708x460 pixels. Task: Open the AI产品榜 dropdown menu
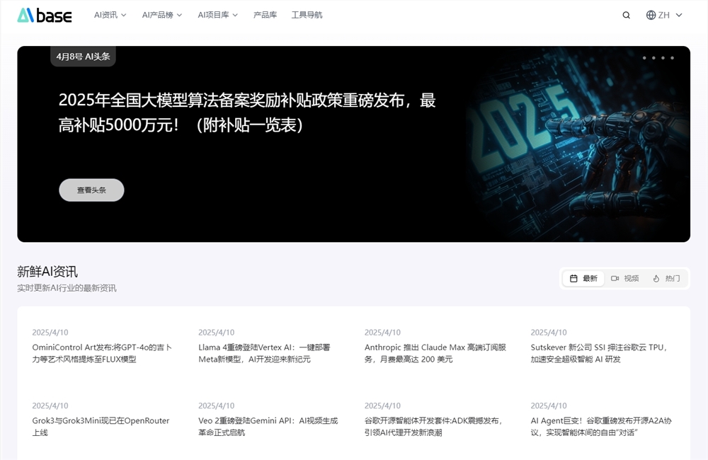point(161,14)
